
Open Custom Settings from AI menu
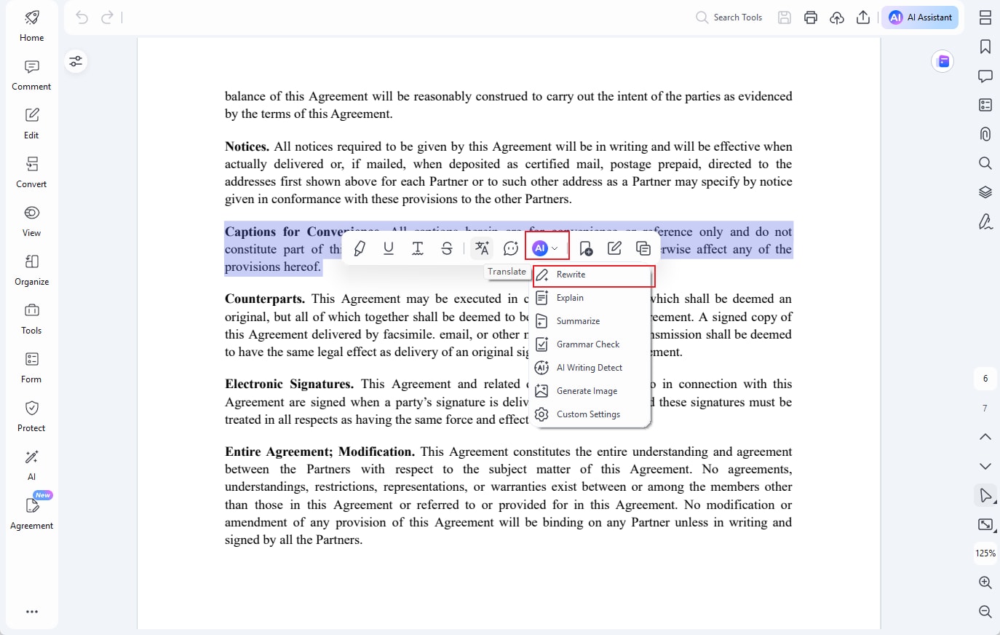click(x=590, y=414)
